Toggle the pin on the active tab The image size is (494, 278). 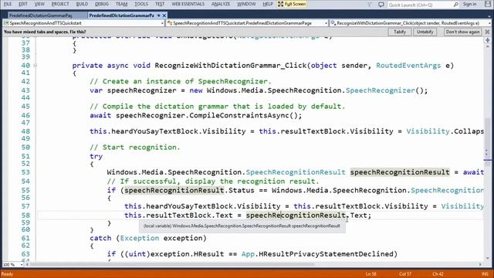pos(158,15)
